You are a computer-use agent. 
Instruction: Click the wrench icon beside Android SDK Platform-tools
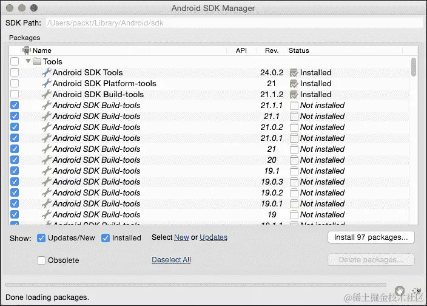[47, 83]
